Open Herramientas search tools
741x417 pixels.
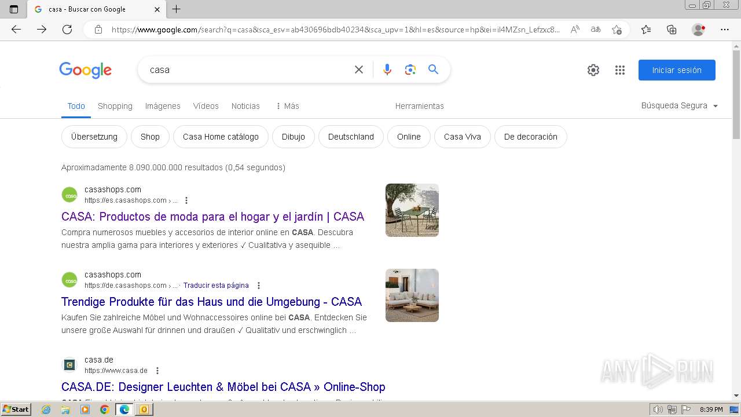click(x=419, y=106)
